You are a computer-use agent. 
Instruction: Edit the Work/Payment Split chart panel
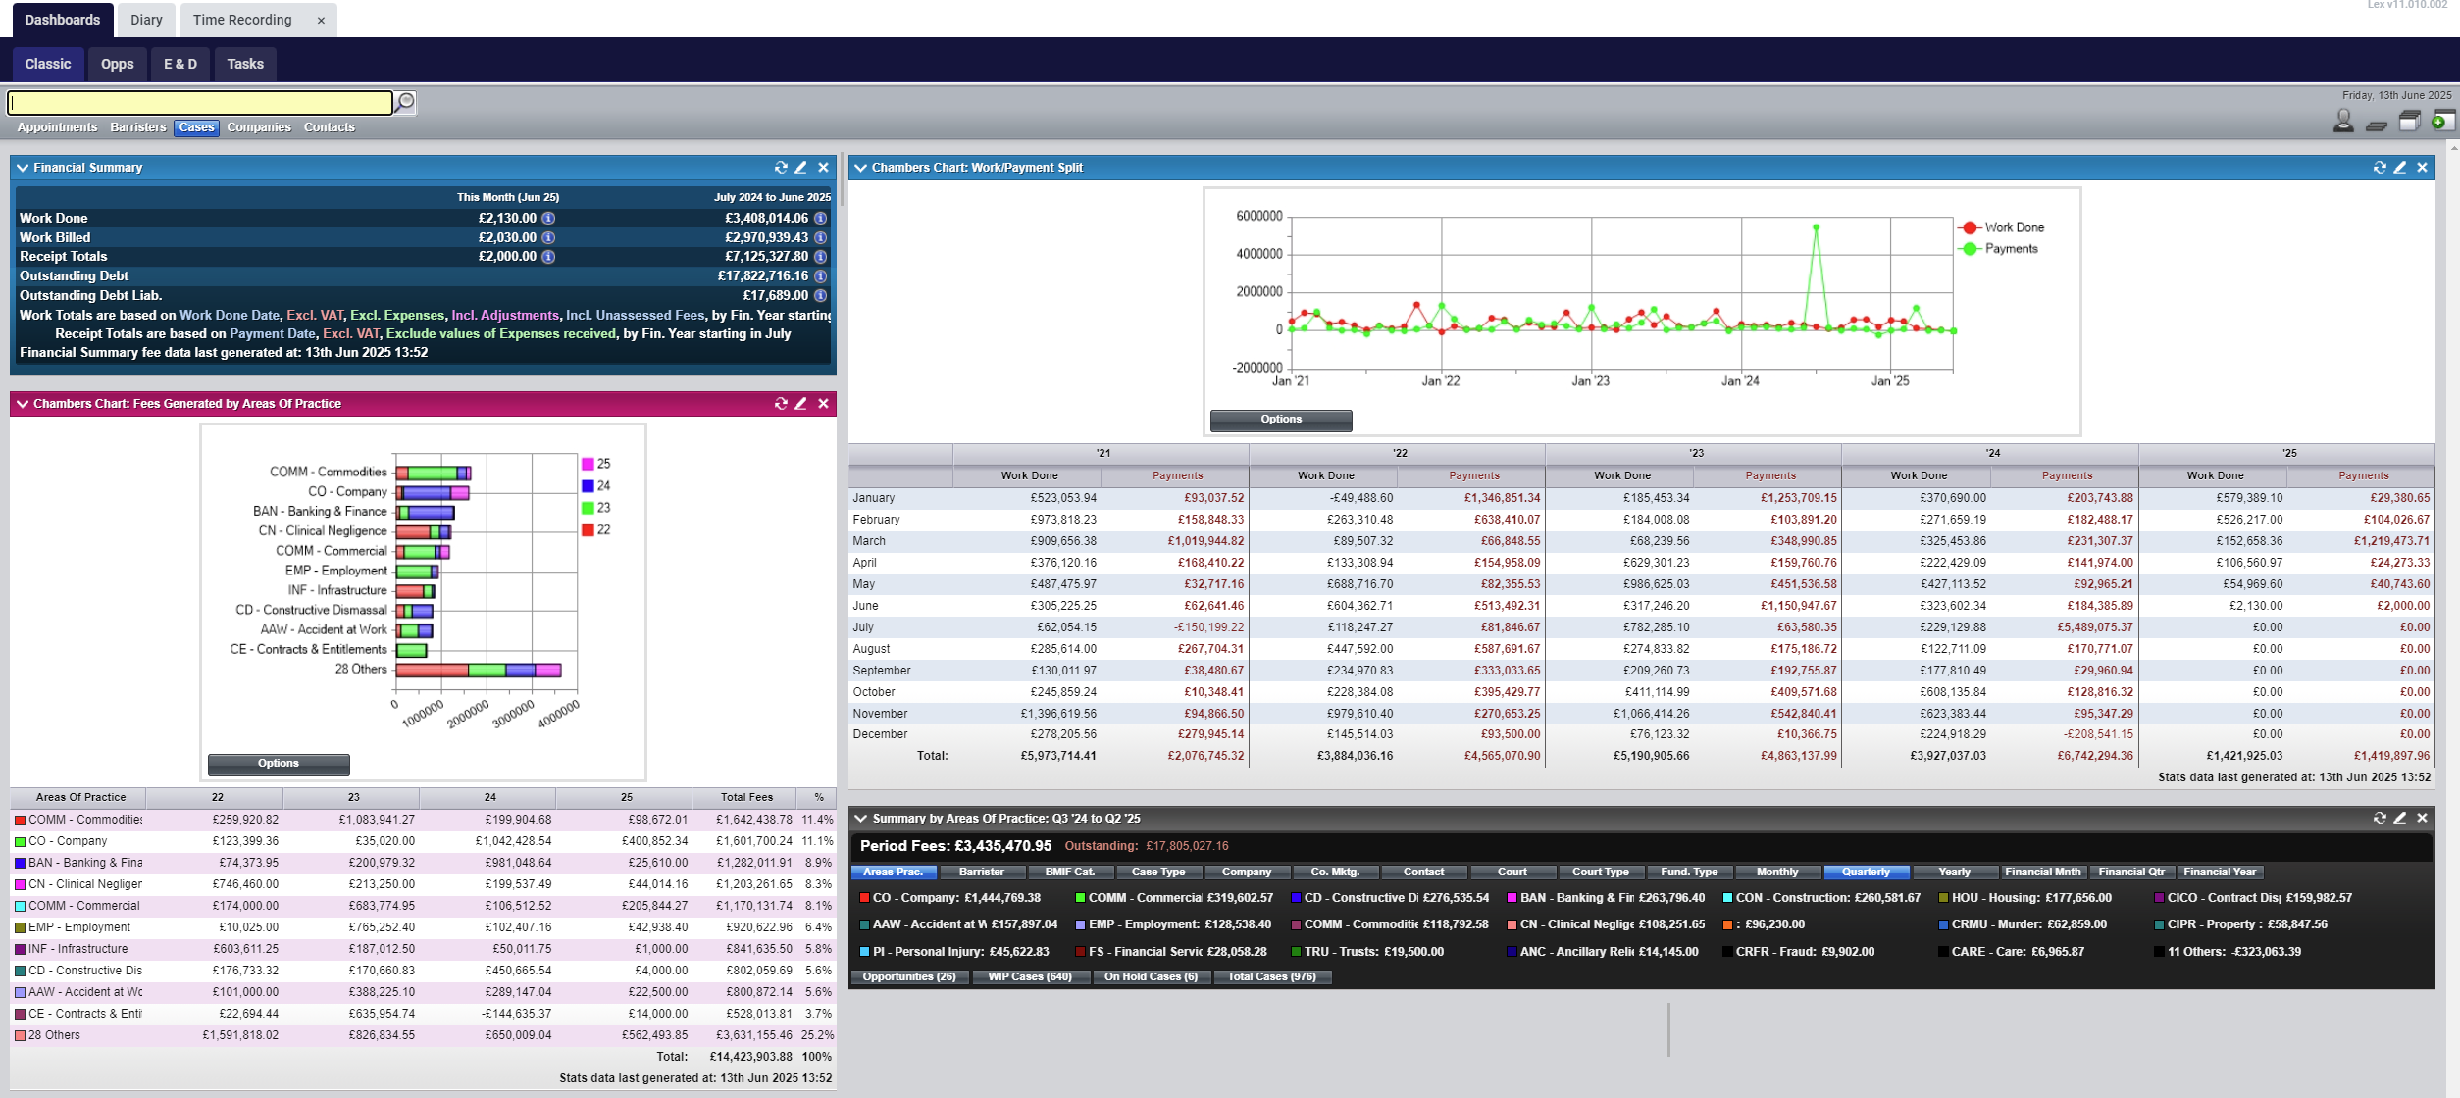click(x=2400, y=168)
